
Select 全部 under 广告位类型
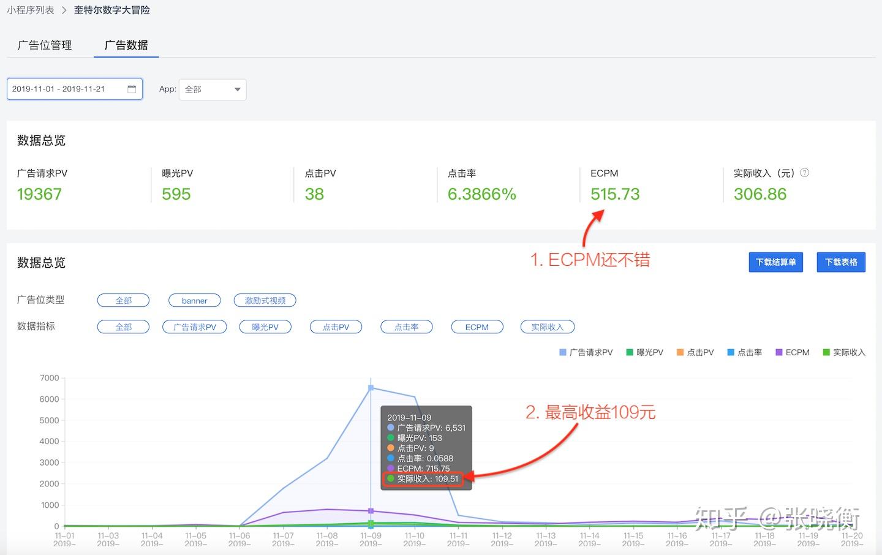click(123, 300)
